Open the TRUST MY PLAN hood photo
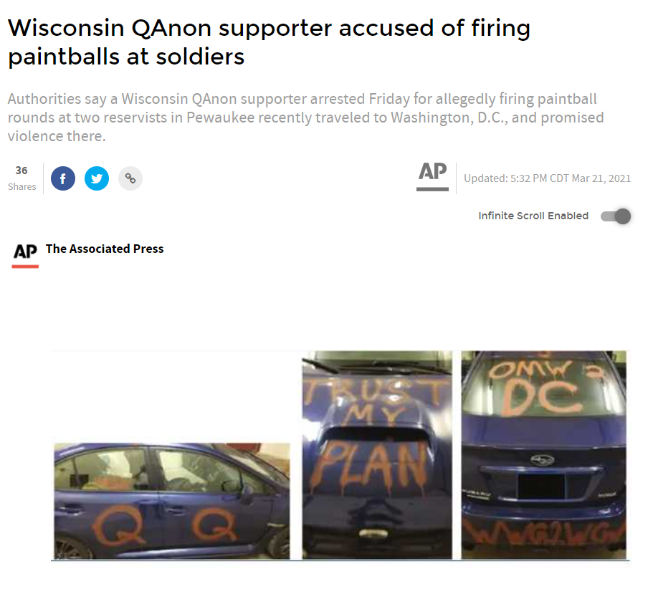This screenshot has height=589, width=653. [x=377, y=455]
